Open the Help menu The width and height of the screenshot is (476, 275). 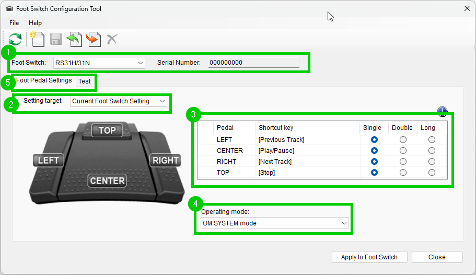(35, 23)
